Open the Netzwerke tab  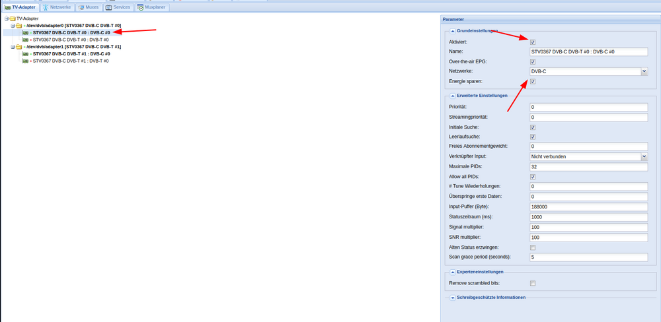[x=58, y=7]
